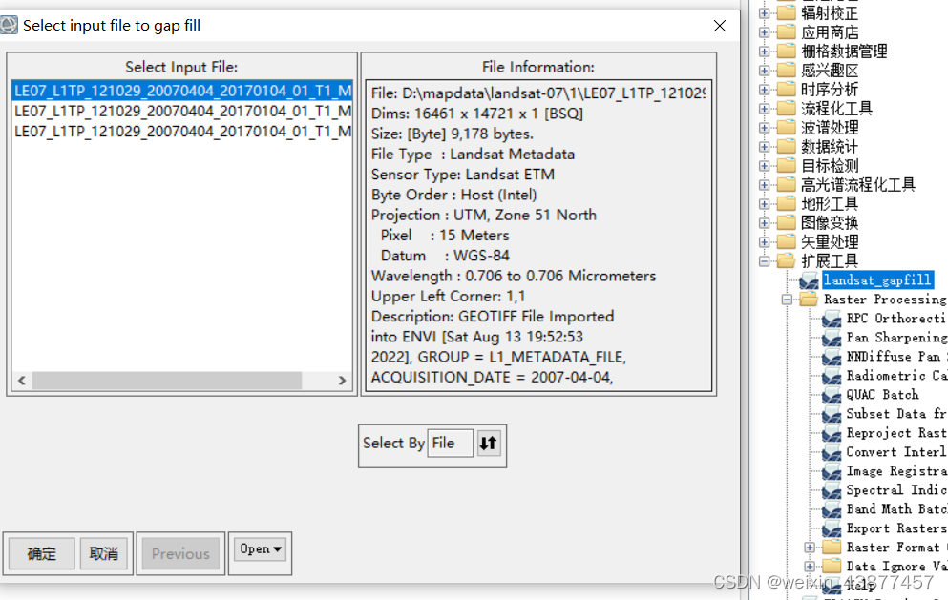Viewport: 948px width, 600px height.
Task: Expand the 高光谱流程化工具 folder
Action: [x=764, y=185]
